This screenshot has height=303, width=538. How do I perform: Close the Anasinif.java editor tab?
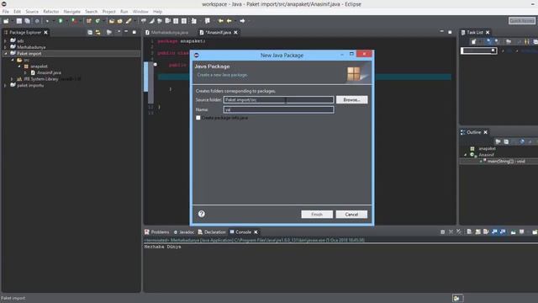coord(235,32)
